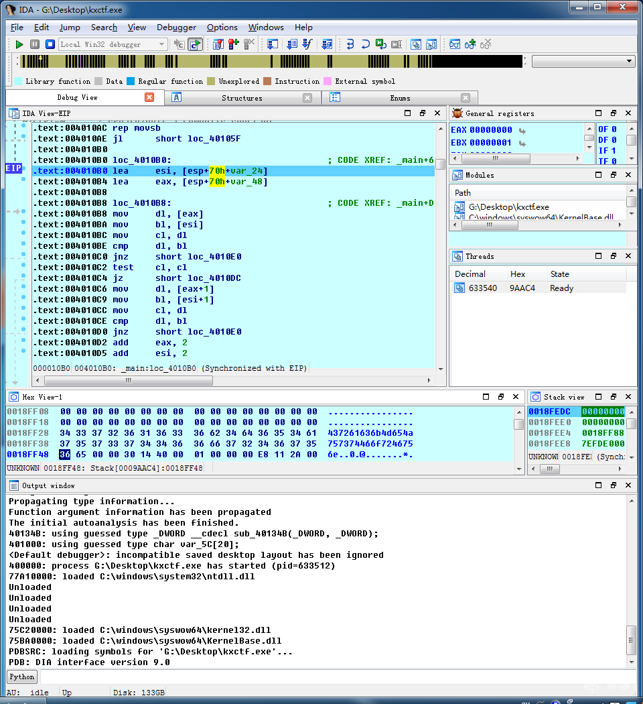643x704 pixels.
Task: Open the Jump menu
Action: click(70, 27)
